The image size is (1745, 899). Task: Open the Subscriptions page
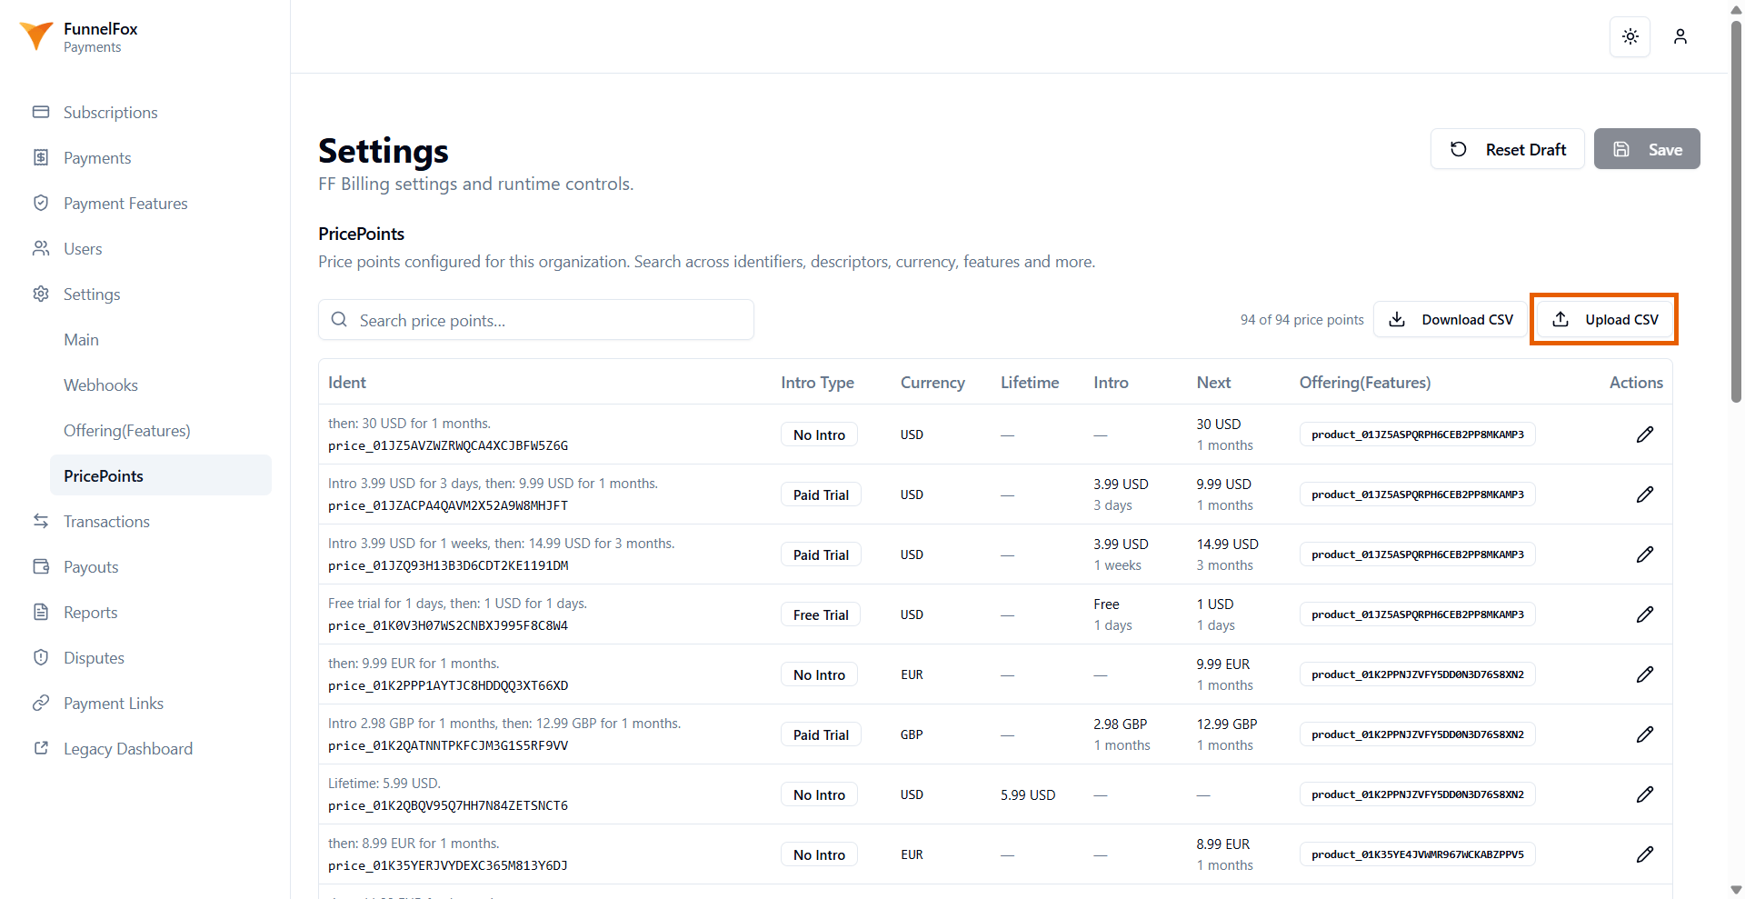coord(111,112)
